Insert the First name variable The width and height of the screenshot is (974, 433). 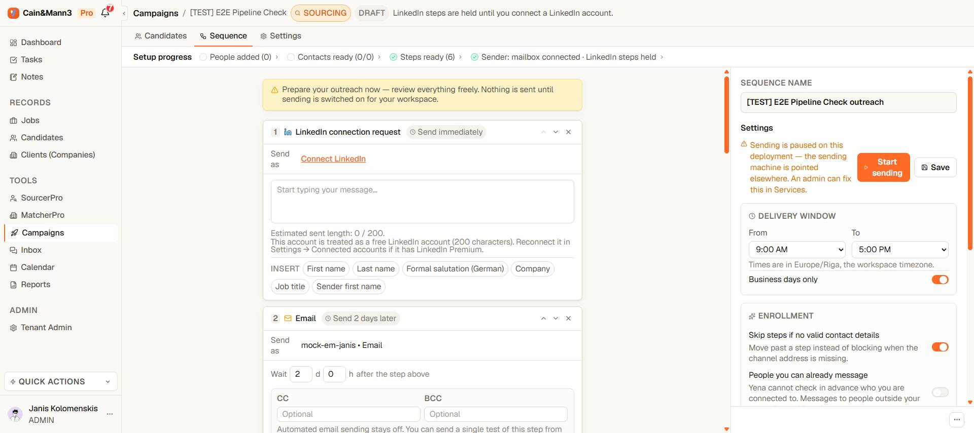[326, 269]
